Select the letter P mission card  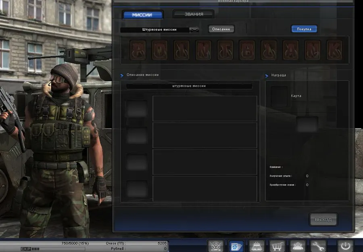coord(138,50)
